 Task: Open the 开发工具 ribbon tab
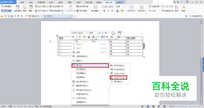click(x=89, y=2)
